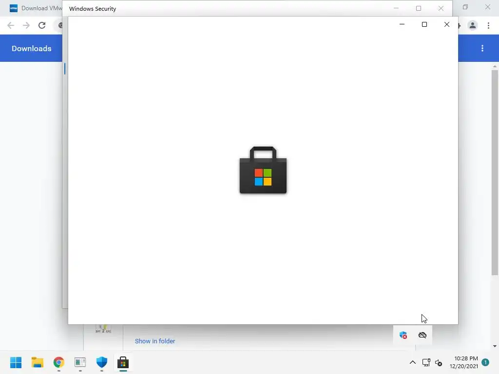The height and width of the screenshot is (374, 499).
Task: Switch to Windows Security shield in taskbar
Action: tap(101, 362)
